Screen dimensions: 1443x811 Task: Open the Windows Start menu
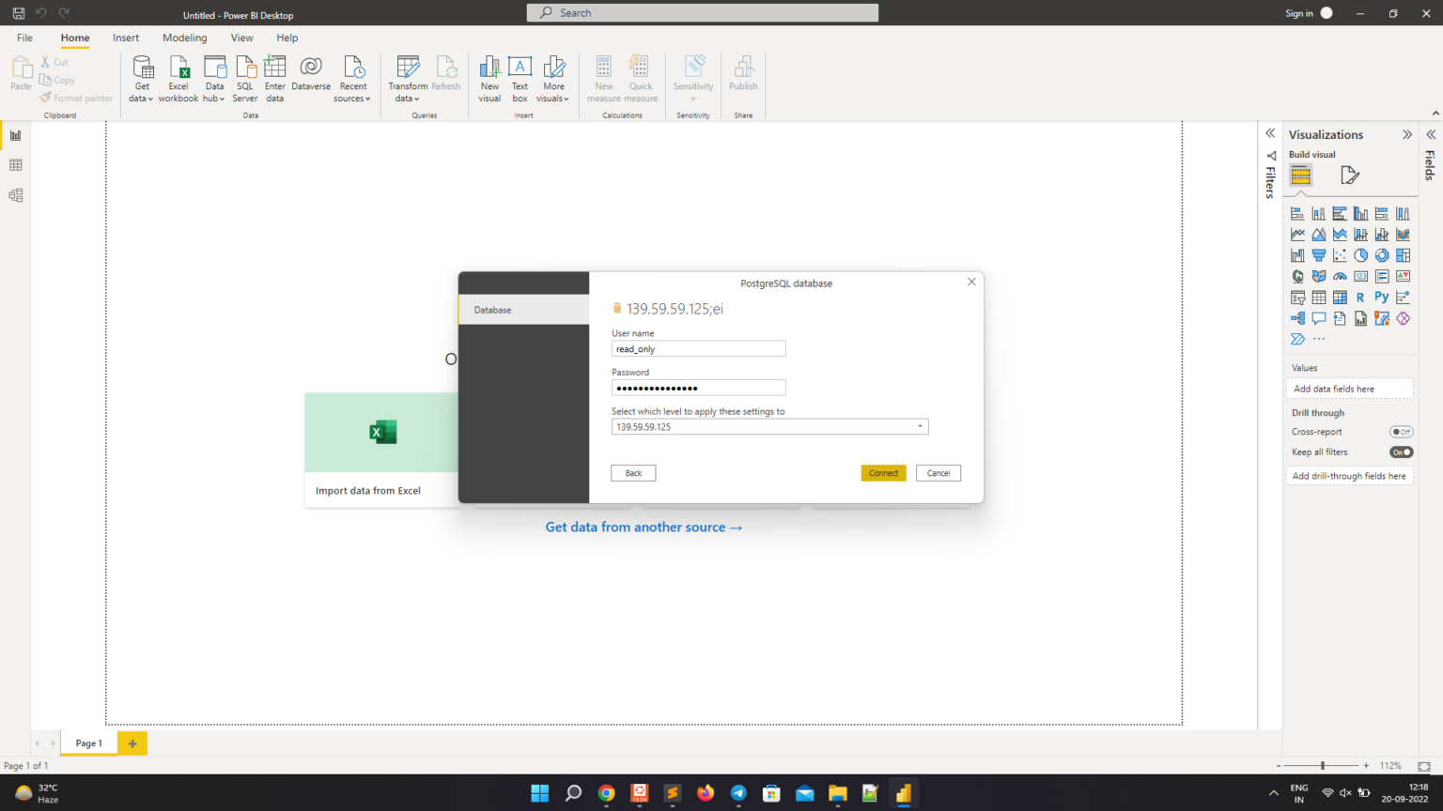[x=540, y=793]
